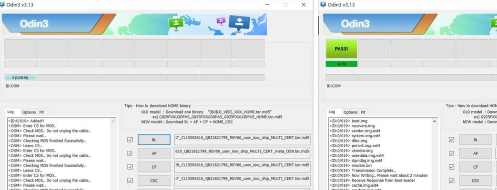Click the CSC button in right Odin window

[476, 180]
